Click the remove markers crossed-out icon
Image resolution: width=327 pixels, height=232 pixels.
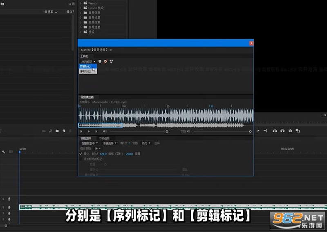(x=105, y=62)
